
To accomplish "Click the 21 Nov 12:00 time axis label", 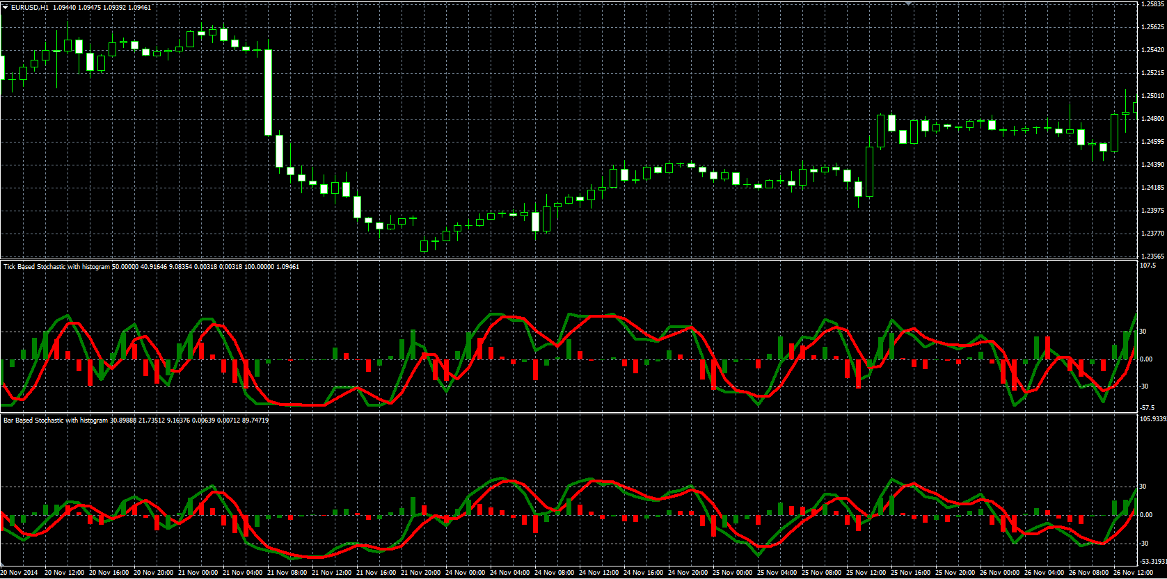I will (331, 573).
